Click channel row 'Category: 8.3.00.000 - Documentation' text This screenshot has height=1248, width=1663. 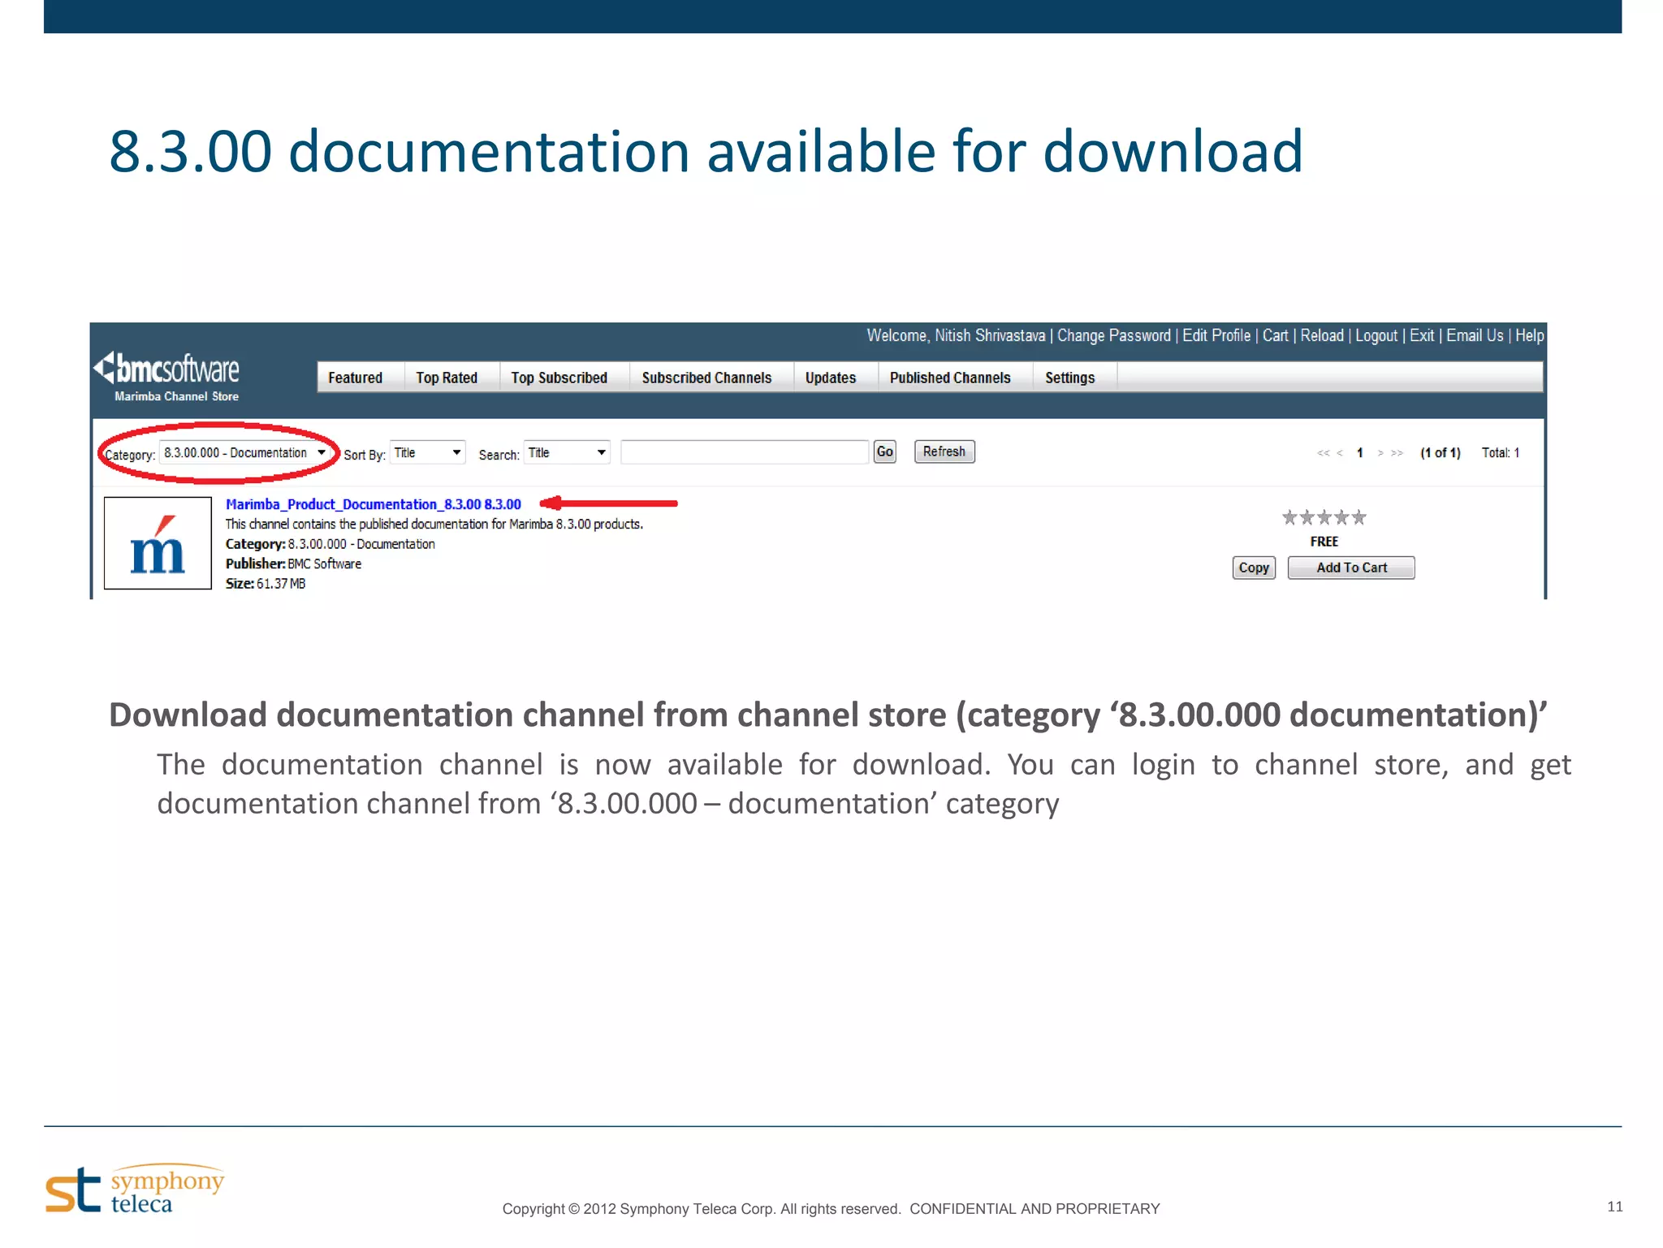(x=330, y=544)
